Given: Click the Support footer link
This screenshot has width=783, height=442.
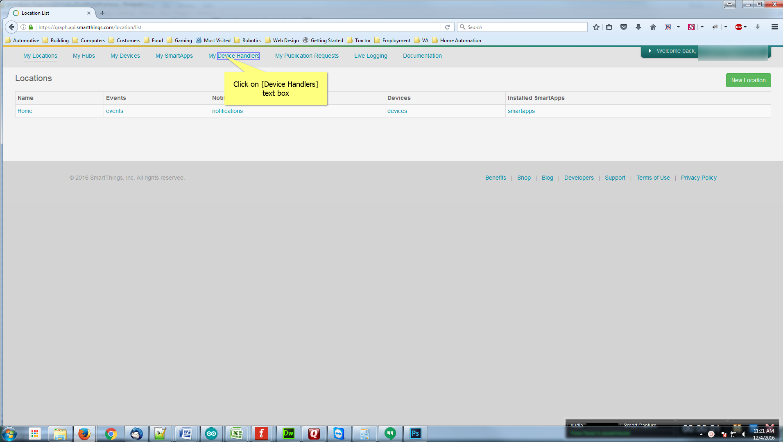Looking at the screenshot, I should pyautogui.click(x=615, y=178).
